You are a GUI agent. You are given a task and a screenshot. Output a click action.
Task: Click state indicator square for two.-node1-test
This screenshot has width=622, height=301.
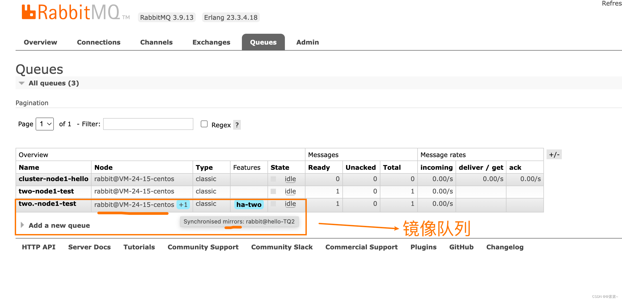point(273,204)
